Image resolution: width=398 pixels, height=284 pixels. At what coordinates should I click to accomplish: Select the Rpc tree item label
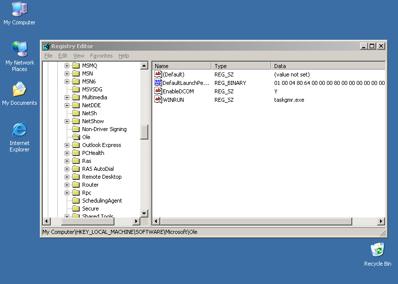[x=87, y=193]
